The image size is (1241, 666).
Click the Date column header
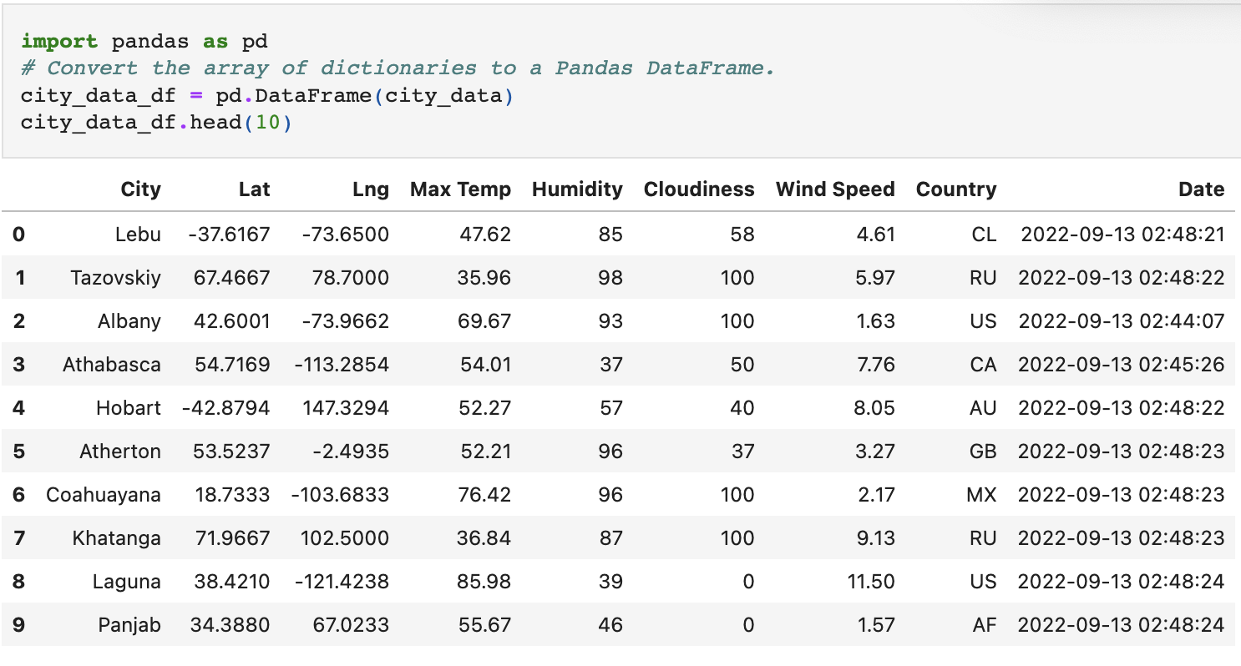coord(1201,189)
